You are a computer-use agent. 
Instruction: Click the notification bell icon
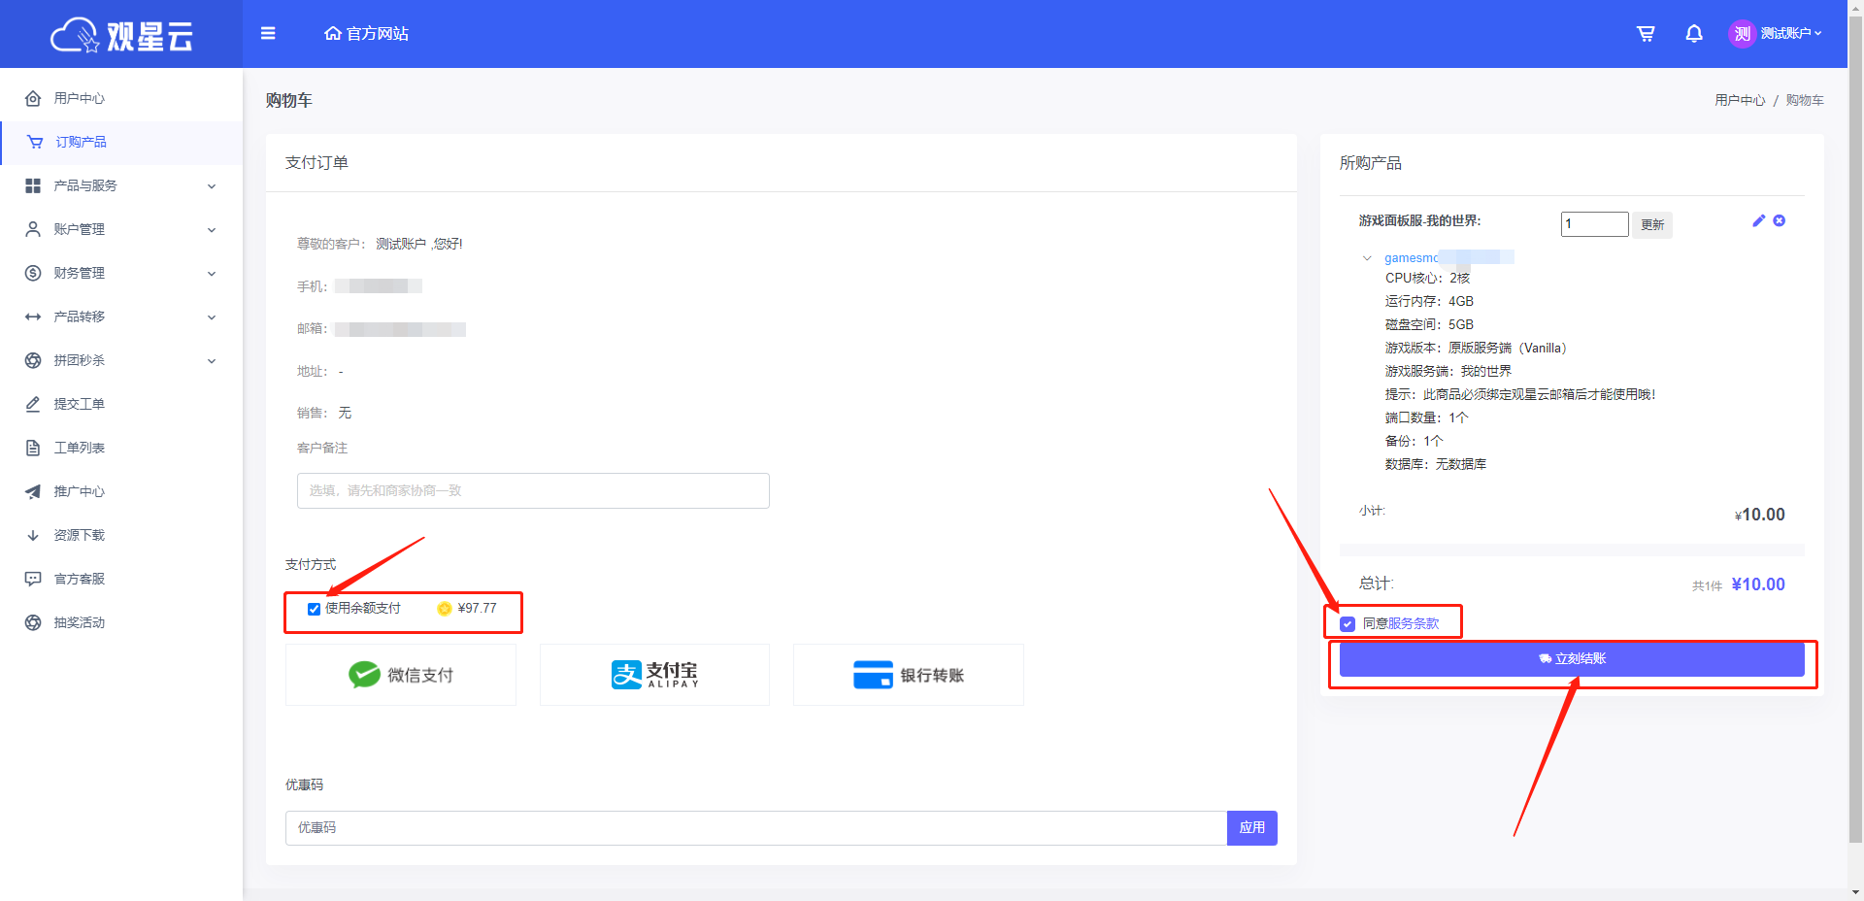click(1694, 34)
